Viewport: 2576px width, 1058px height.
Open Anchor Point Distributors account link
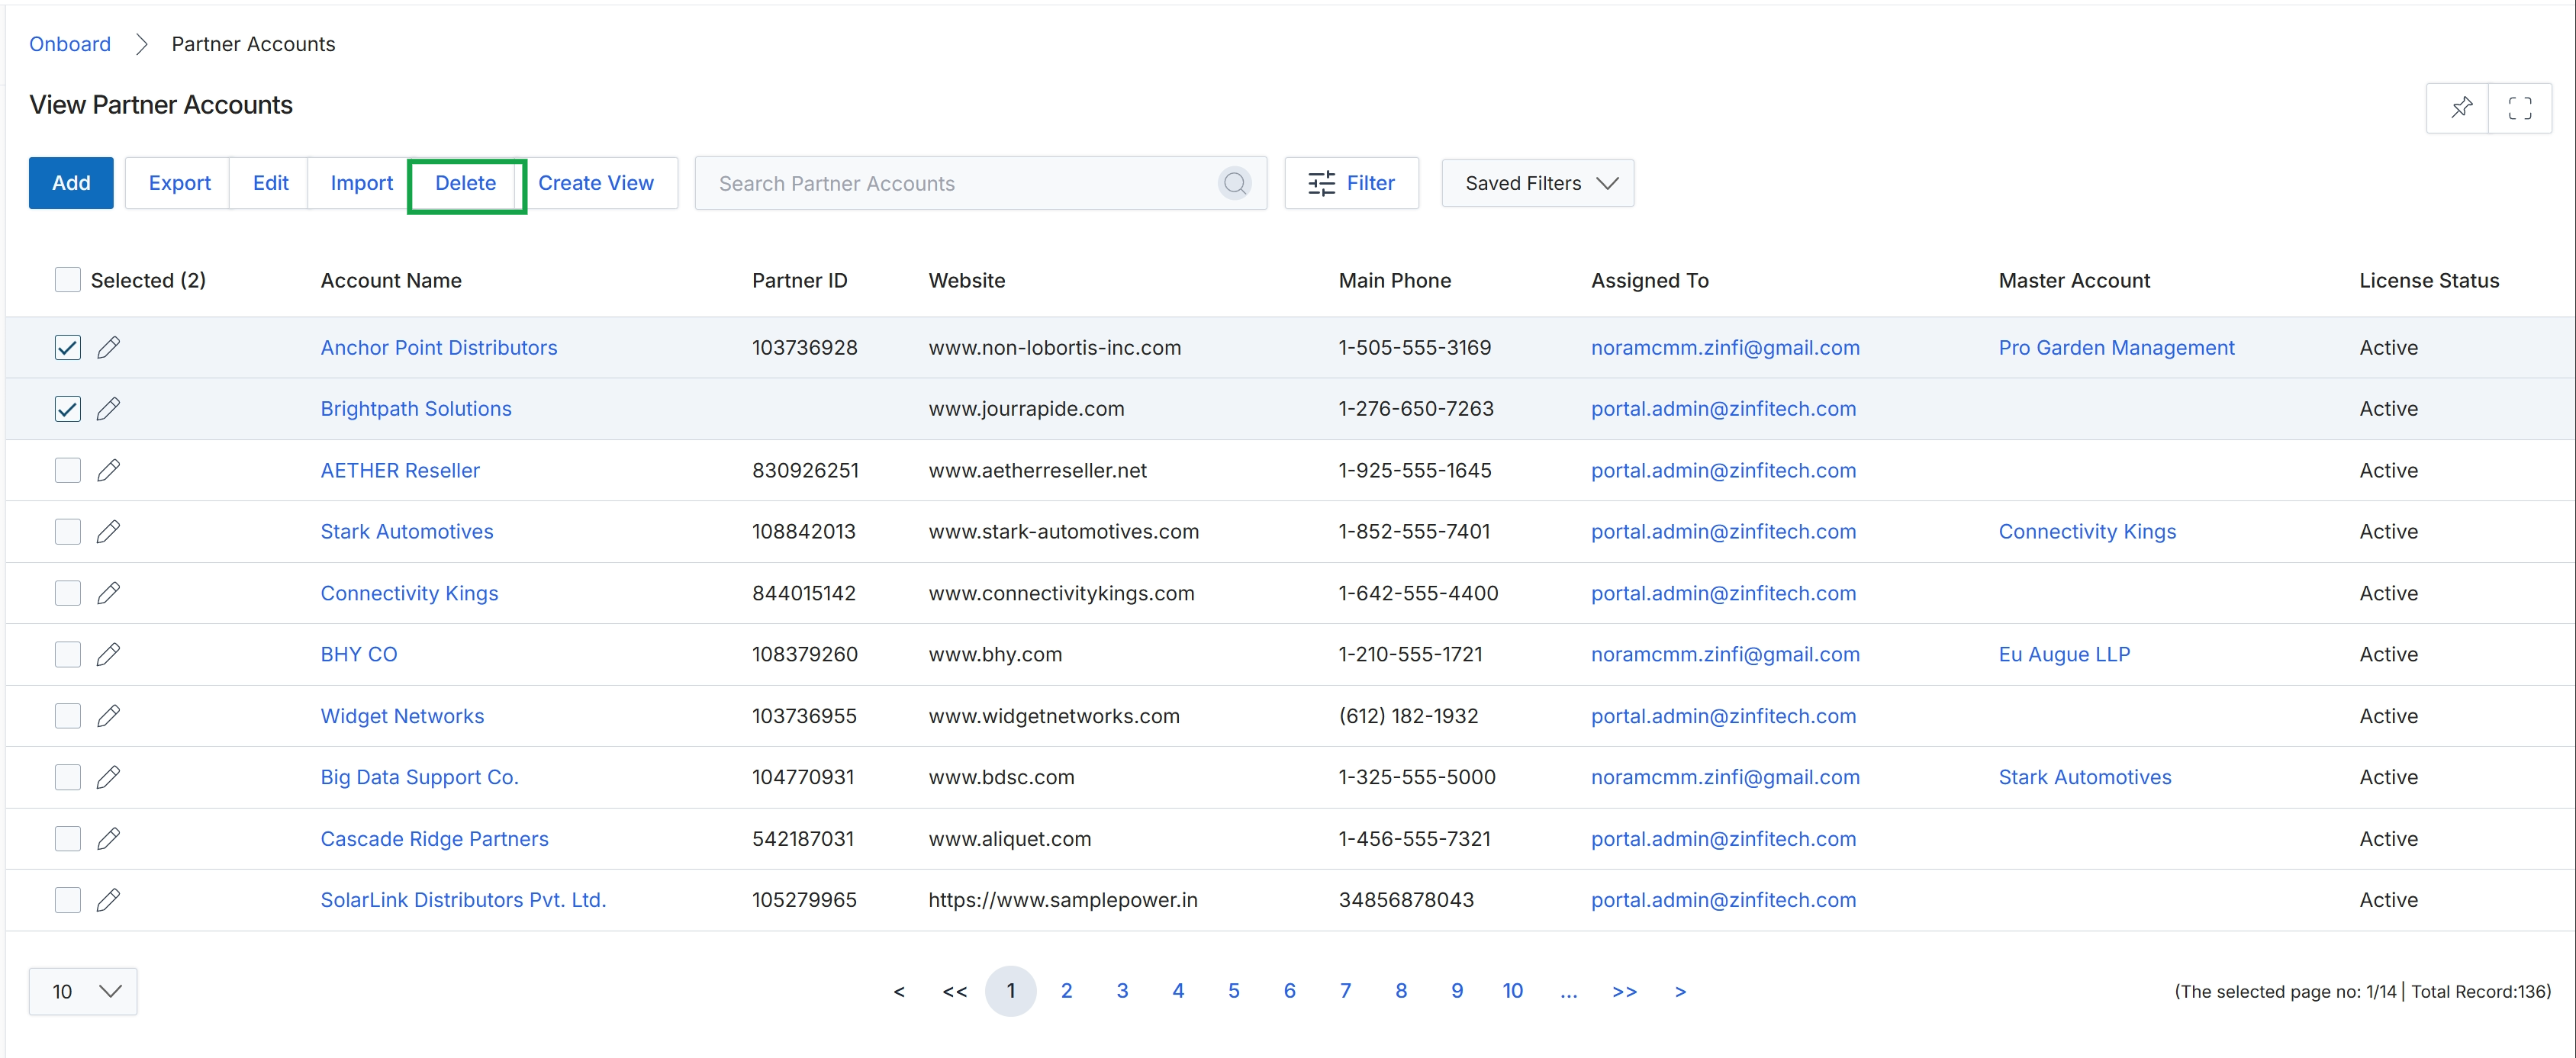[439, 347]
